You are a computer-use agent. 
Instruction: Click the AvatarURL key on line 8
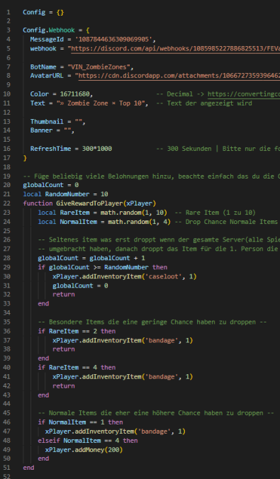coord(47,76)
